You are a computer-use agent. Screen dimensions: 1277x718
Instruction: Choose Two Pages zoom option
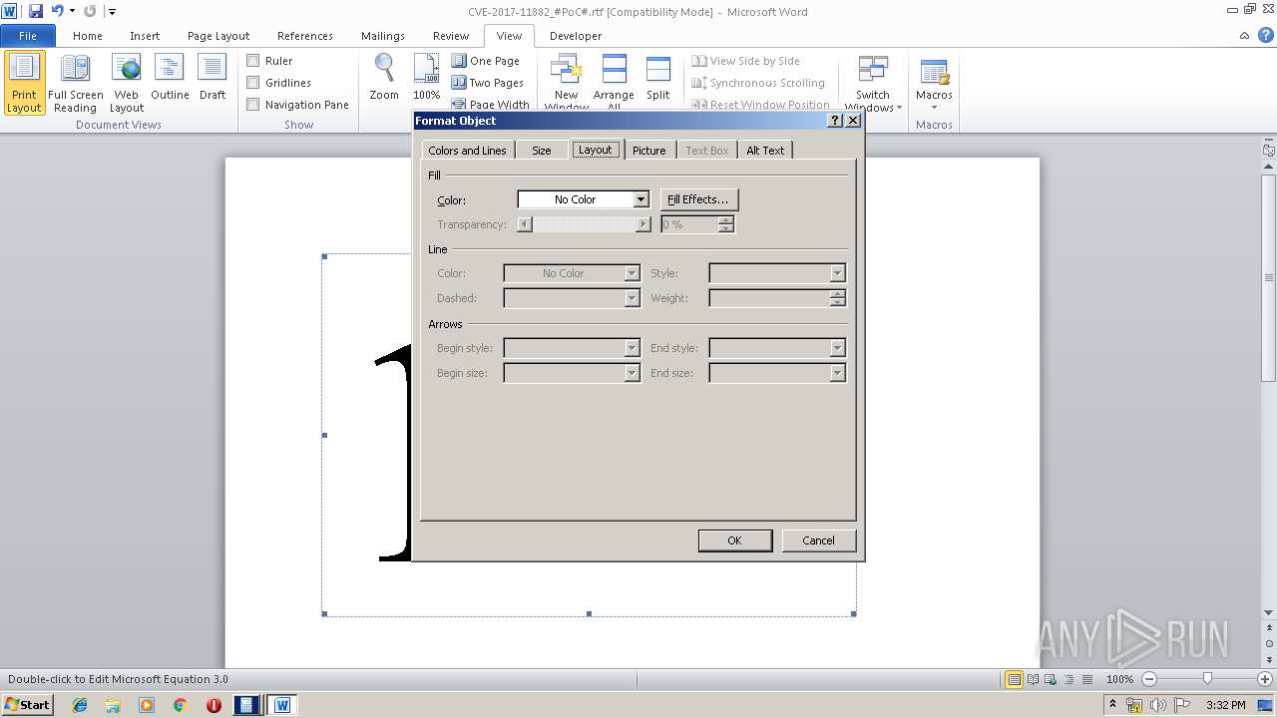coord(488,83)
